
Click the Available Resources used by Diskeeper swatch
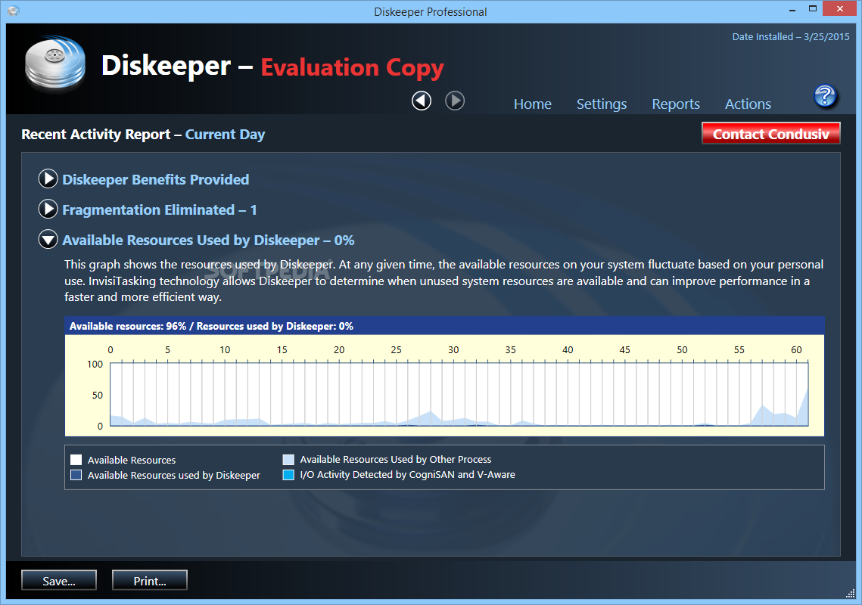76,475
